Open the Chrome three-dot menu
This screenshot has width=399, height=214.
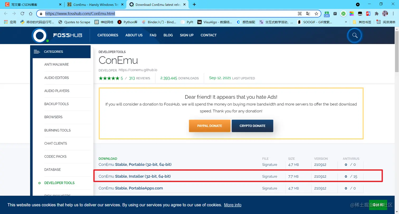click(393, 14)
